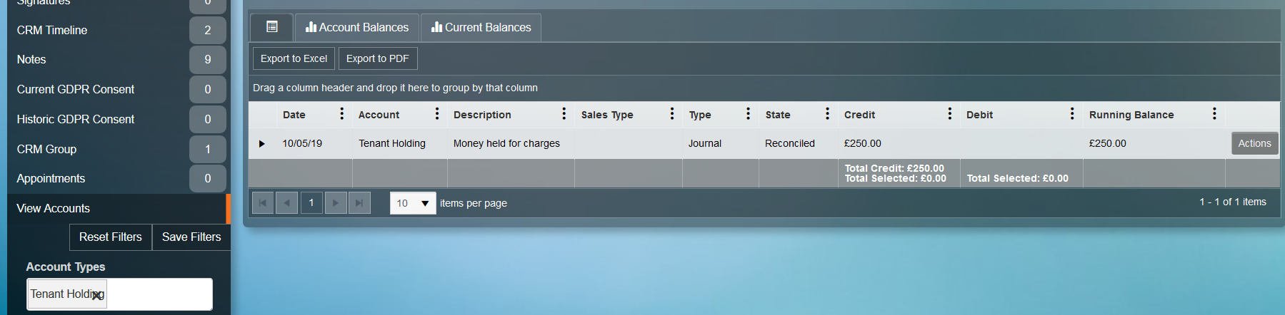Screen dimensions: 1285x315
Task: Open the Date column options menu
Action: (x=341, y=114)
